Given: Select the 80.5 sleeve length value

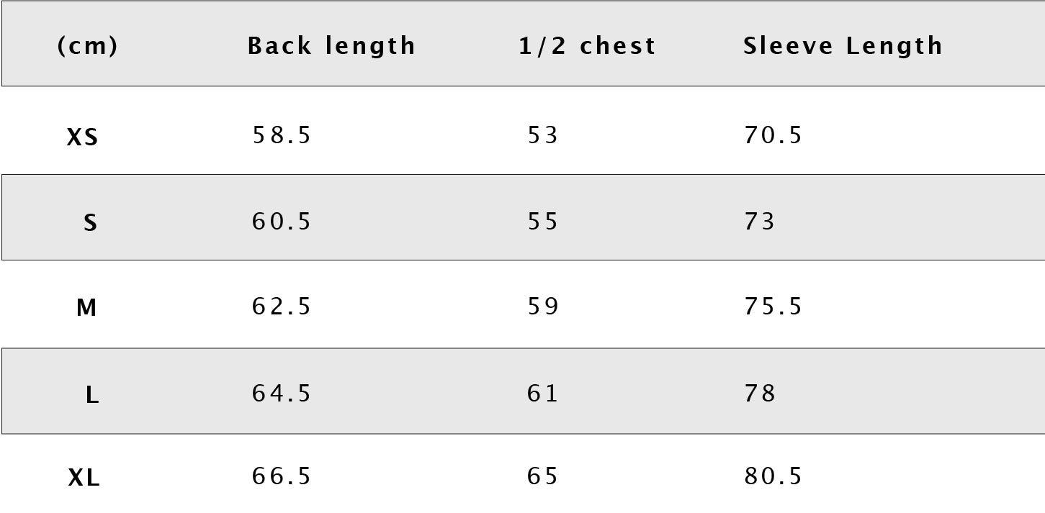Looking at the screenshot, I should (x=773, y=476).
